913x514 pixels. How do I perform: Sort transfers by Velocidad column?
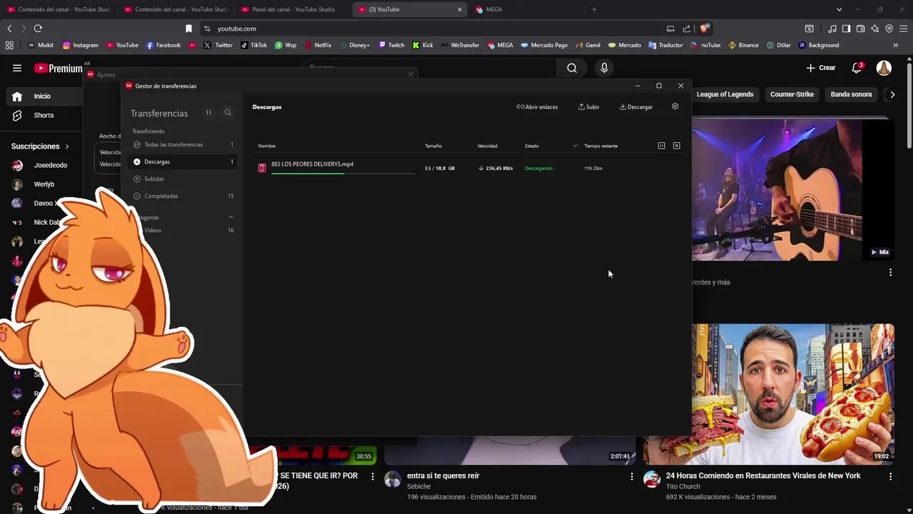pyautogui.click(x=487, y=146)
